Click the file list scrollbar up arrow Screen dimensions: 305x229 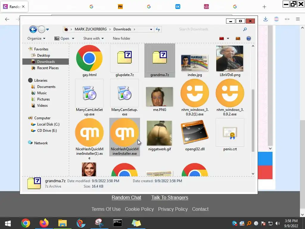click(x=253, y=46)
